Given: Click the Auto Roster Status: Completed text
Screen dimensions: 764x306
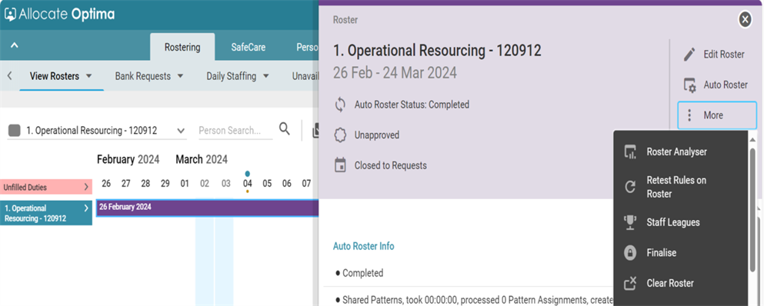Looking at the screenshot, I should tap(412, 105).
